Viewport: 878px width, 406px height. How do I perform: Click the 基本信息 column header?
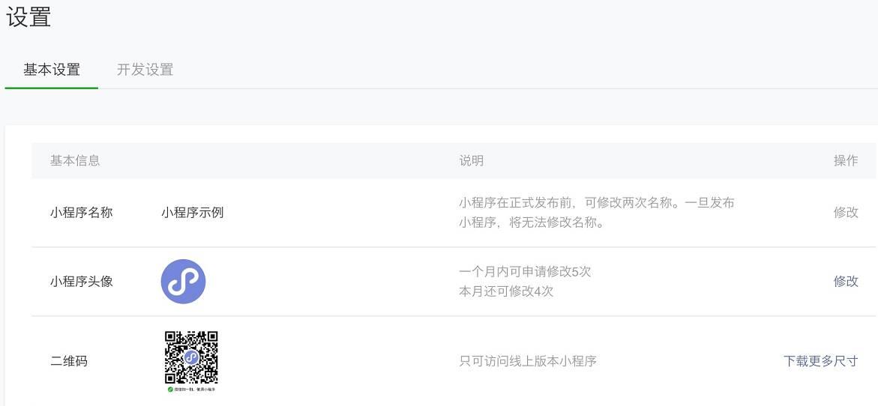coord(75,160)
